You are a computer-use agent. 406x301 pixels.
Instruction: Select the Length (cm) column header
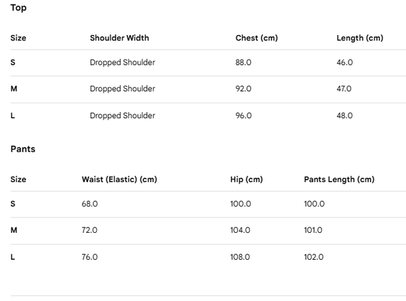(x=360, y=38)
